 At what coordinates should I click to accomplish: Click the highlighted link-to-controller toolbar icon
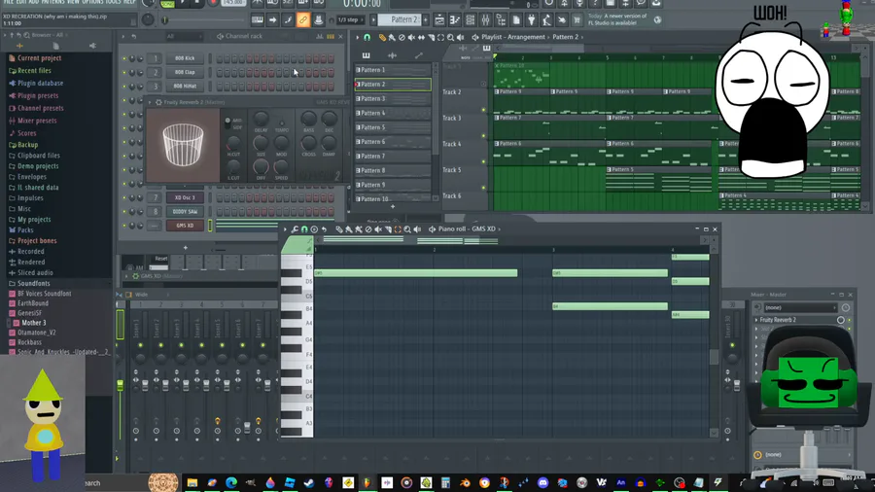(x=303, y=20)
